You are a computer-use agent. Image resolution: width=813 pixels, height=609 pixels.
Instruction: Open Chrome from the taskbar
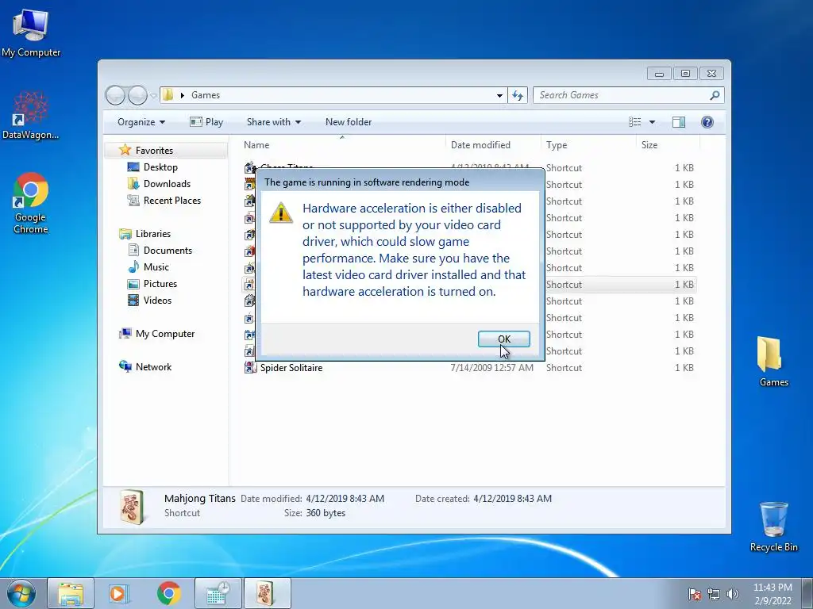coord(168,593)
